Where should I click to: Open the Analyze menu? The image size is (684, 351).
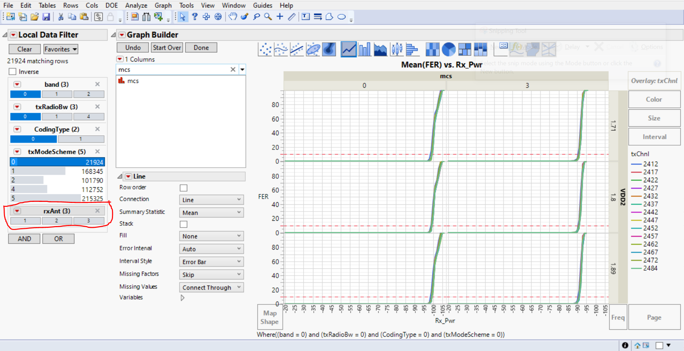136,5
